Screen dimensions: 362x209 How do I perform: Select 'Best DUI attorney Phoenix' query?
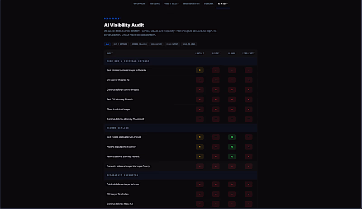coord(119,100)
